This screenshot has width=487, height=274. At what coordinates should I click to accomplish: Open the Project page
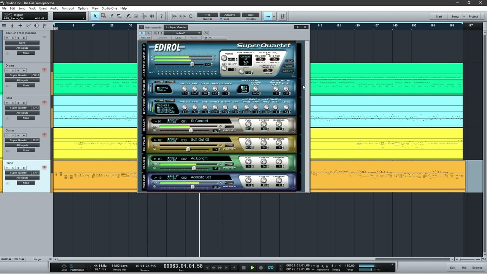[473, 16]
